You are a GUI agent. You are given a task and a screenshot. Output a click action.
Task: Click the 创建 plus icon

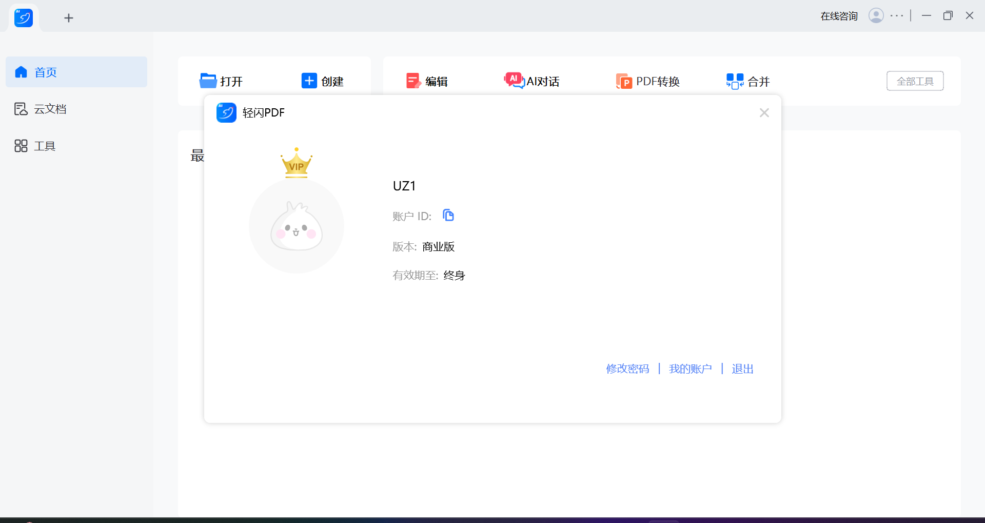tap(309, 81)
